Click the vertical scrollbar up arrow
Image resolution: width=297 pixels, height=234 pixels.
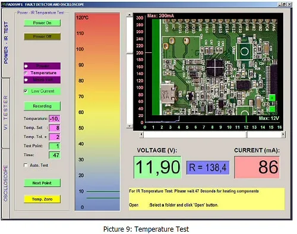click(x=129, y=15)
